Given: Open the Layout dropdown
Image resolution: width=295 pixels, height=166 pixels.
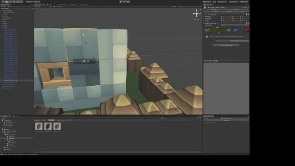Looking at the screenshot, I should coord(244,2).
